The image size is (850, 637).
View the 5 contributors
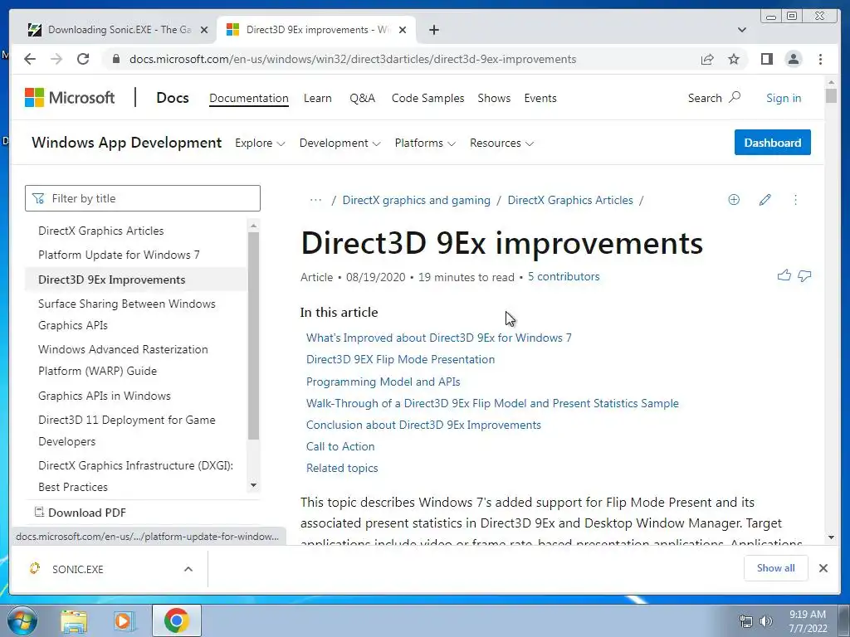[564, 276]
